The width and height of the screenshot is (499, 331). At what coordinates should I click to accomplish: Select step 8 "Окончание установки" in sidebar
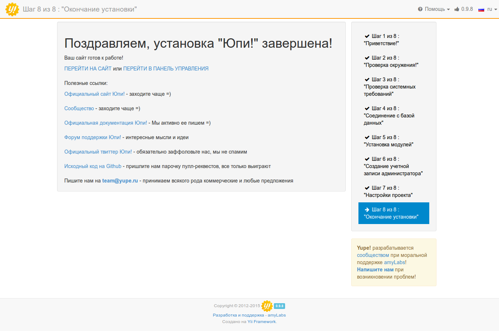393,213
